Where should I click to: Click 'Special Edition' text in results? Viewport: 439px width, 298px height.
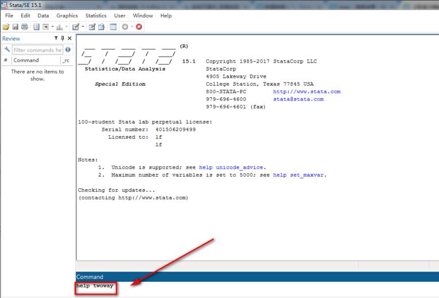(120, 84)
